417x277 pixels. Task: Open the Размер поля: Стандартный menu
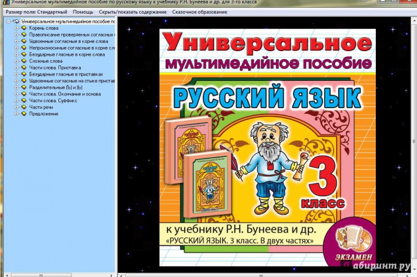[36, 12]
